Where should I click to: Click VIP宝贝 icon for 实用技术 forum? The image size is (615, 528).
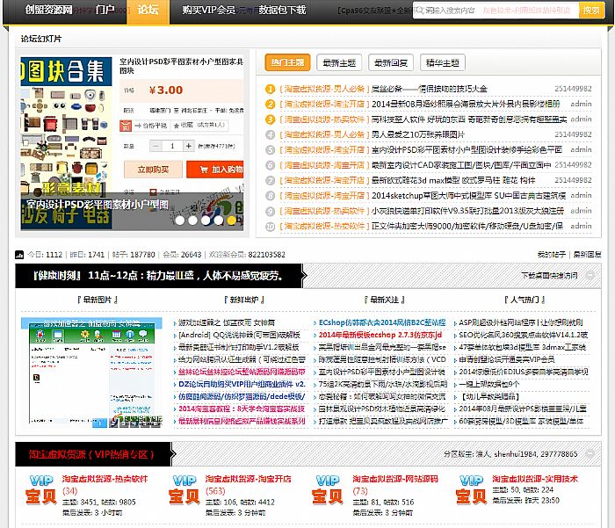471,489
